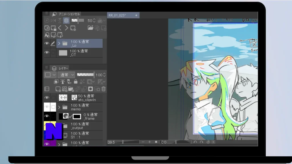The height and width of the screenshot is (164, 292).
Task: Click the light table toggle bulb icon
Action: pos(47,35)
